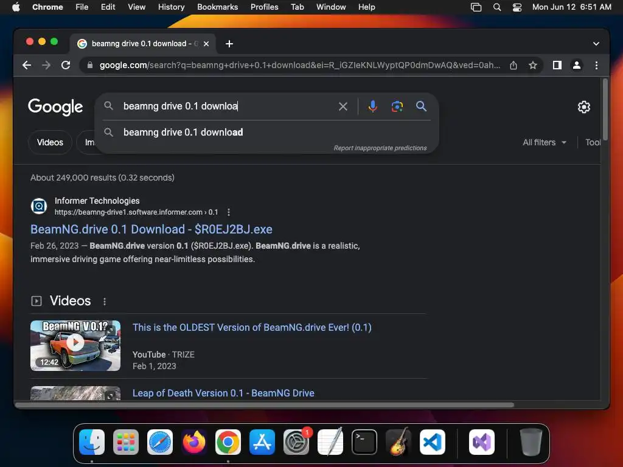Click the menu bar date and time

pos(571,7)
